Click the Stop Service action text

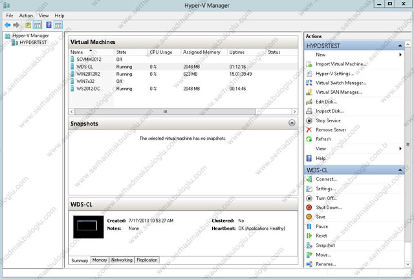pyautogui.click(x=328, y=120)
